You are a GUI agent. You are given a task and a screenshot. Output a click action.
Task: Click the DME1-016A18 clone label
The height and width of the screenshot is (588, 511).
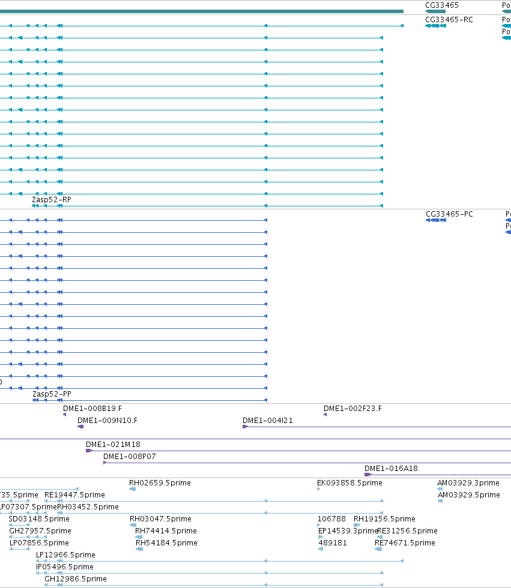[x=391, y=469]
